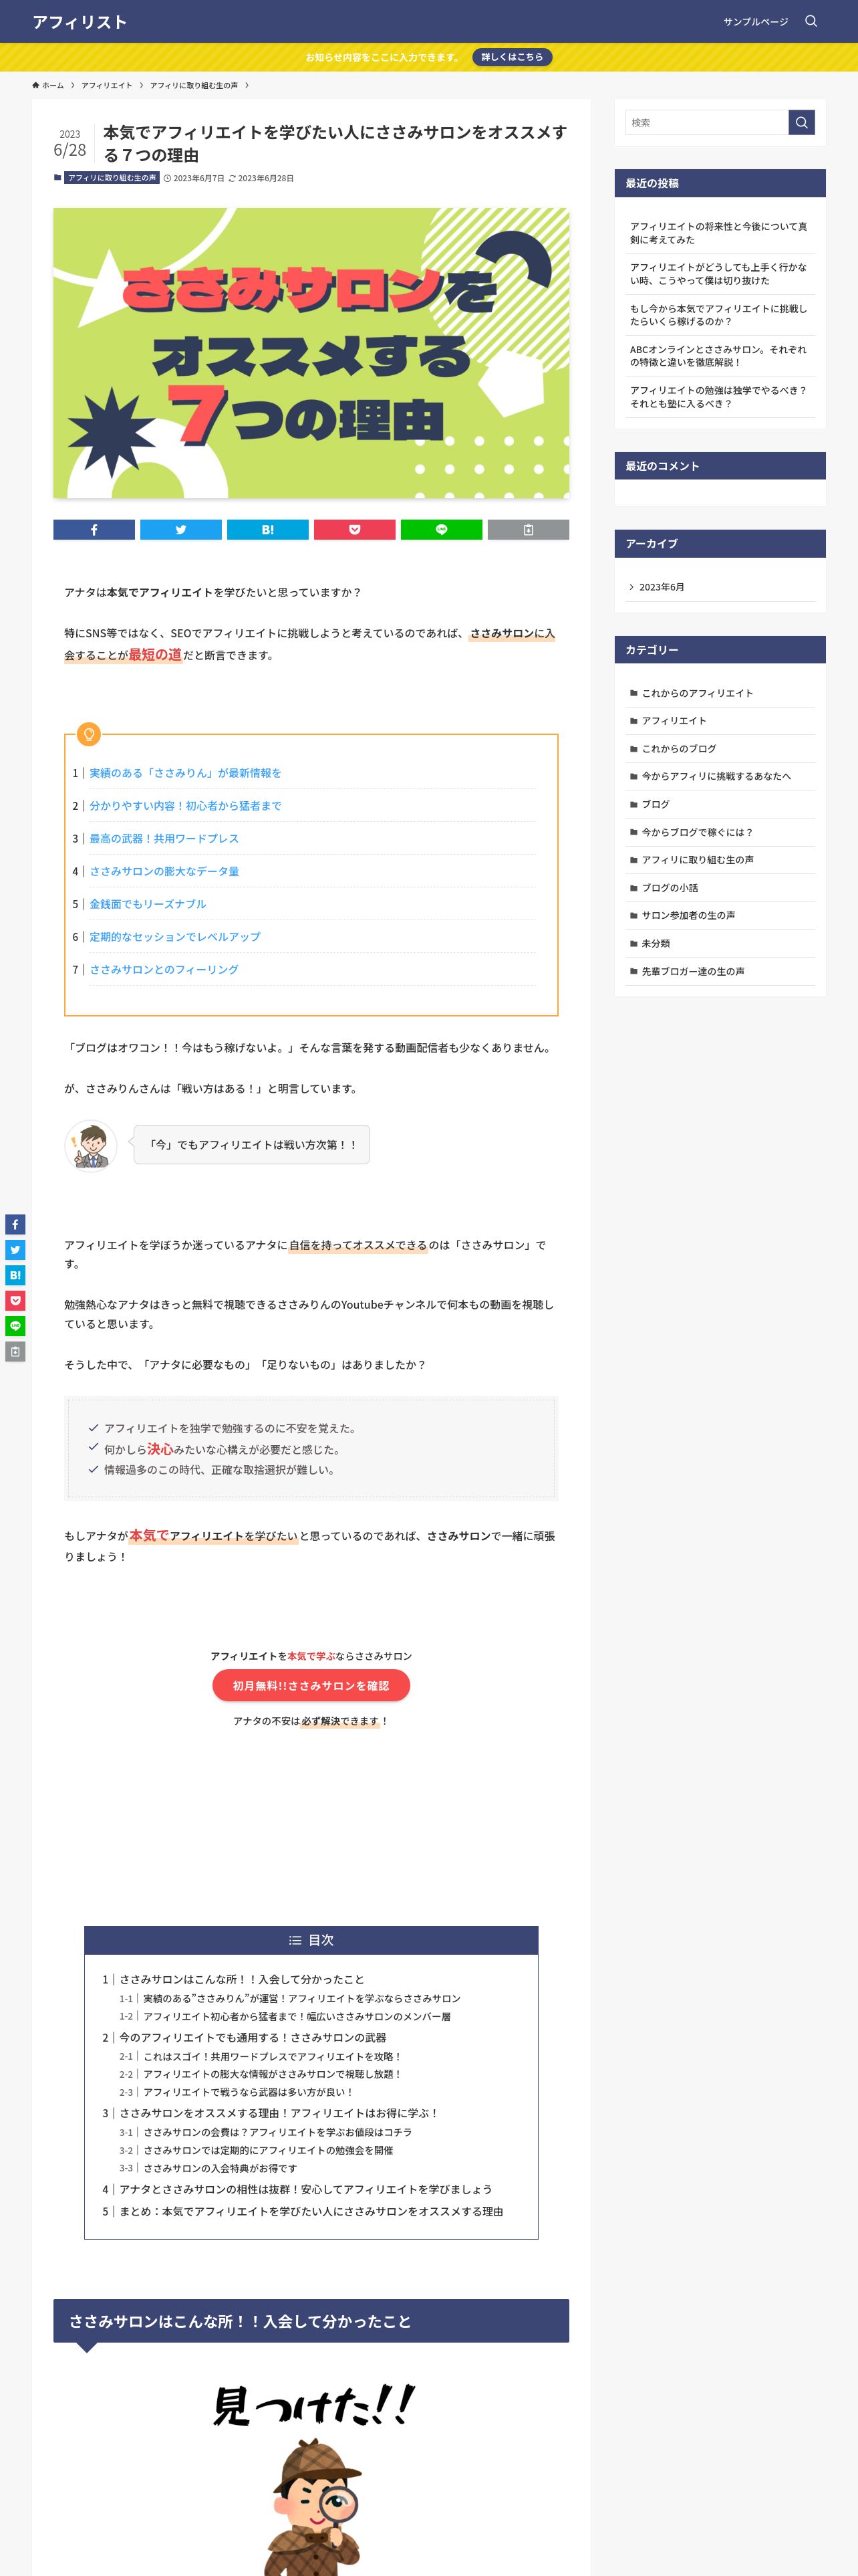
Task: Open the ささみサロン featured article image
Action: point(311,353)
